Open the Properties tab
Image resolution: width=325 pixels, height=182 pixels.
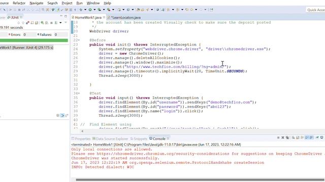click(81, 139)
